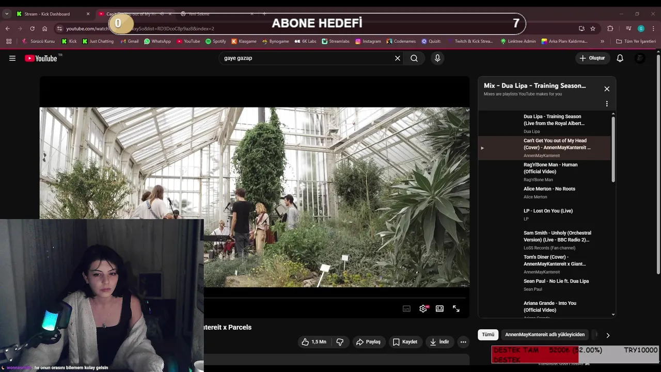The height and width of the screenshot is (372, 661).
Task: Open the Sürücü Kursu bookmark
Action: (x=38, y=41)
